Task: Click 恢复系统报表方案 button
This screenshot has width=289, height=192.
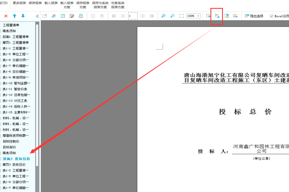Action: (x=118, y=5)
